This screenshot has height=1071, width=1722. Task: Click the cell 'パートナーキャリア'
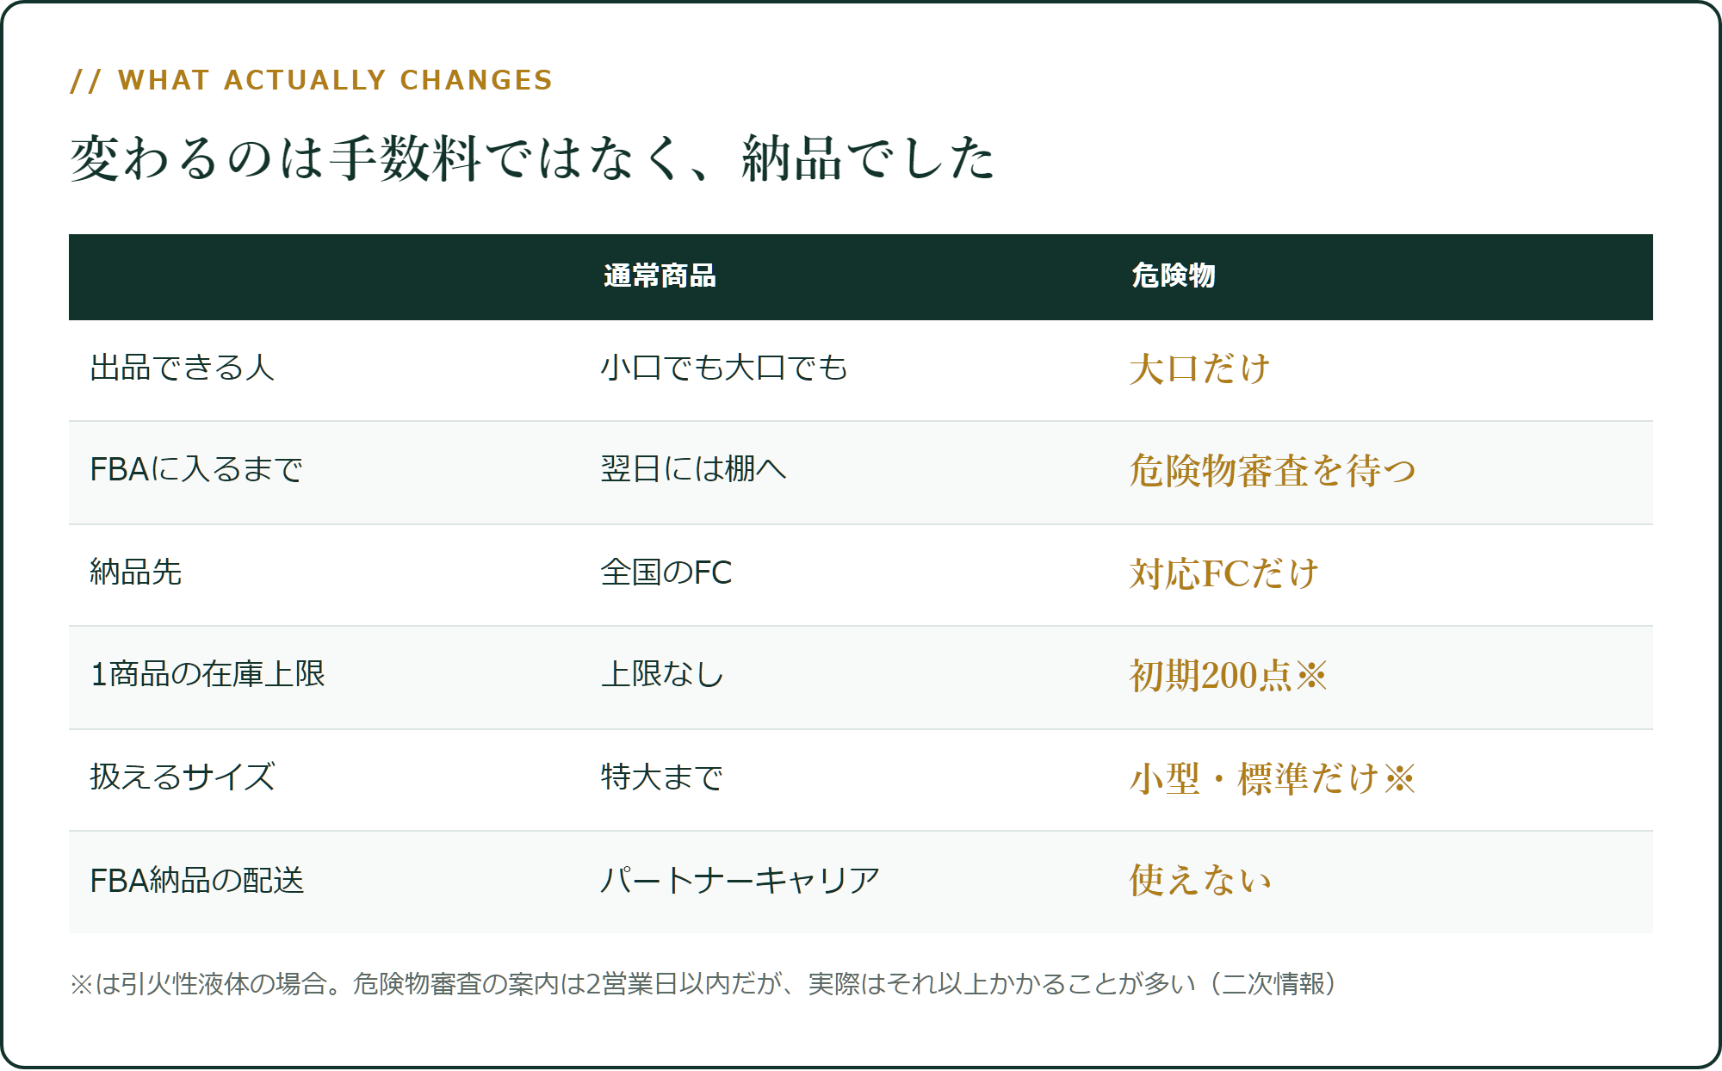(740, 880)
